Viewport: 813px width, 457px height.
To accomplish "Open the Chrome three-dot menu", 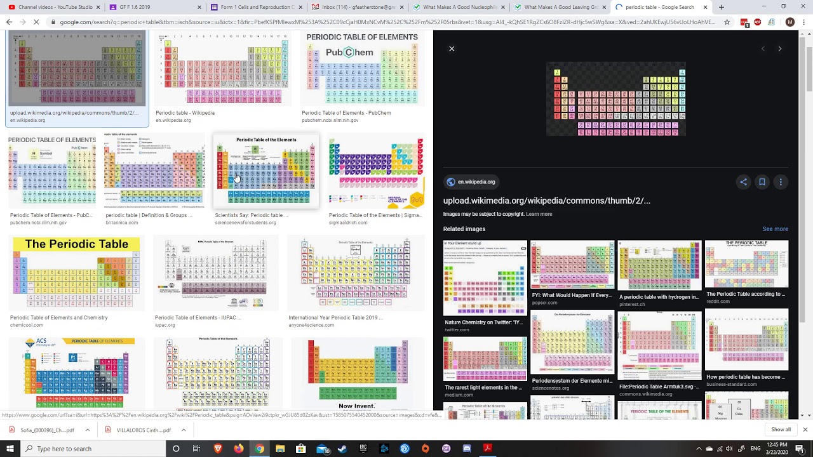I will pyautogui.click(x=803, y=22).
